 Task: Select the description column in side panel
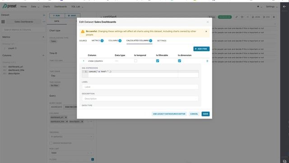tap(14, 73)
